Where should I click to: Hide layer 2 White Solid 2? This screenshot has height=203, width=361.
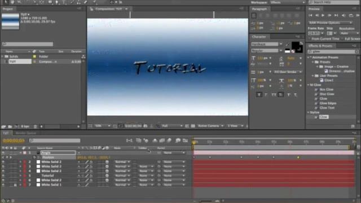pos(3,162)
